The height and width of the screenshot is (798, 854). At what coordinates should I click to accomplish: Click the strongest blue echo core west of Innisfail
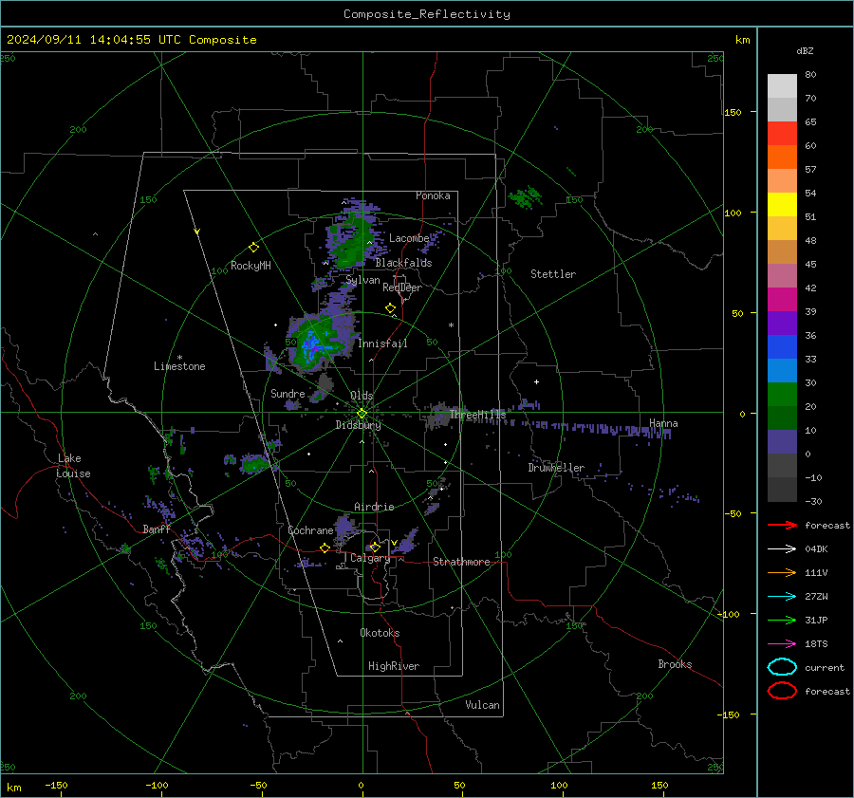[312, 345]
